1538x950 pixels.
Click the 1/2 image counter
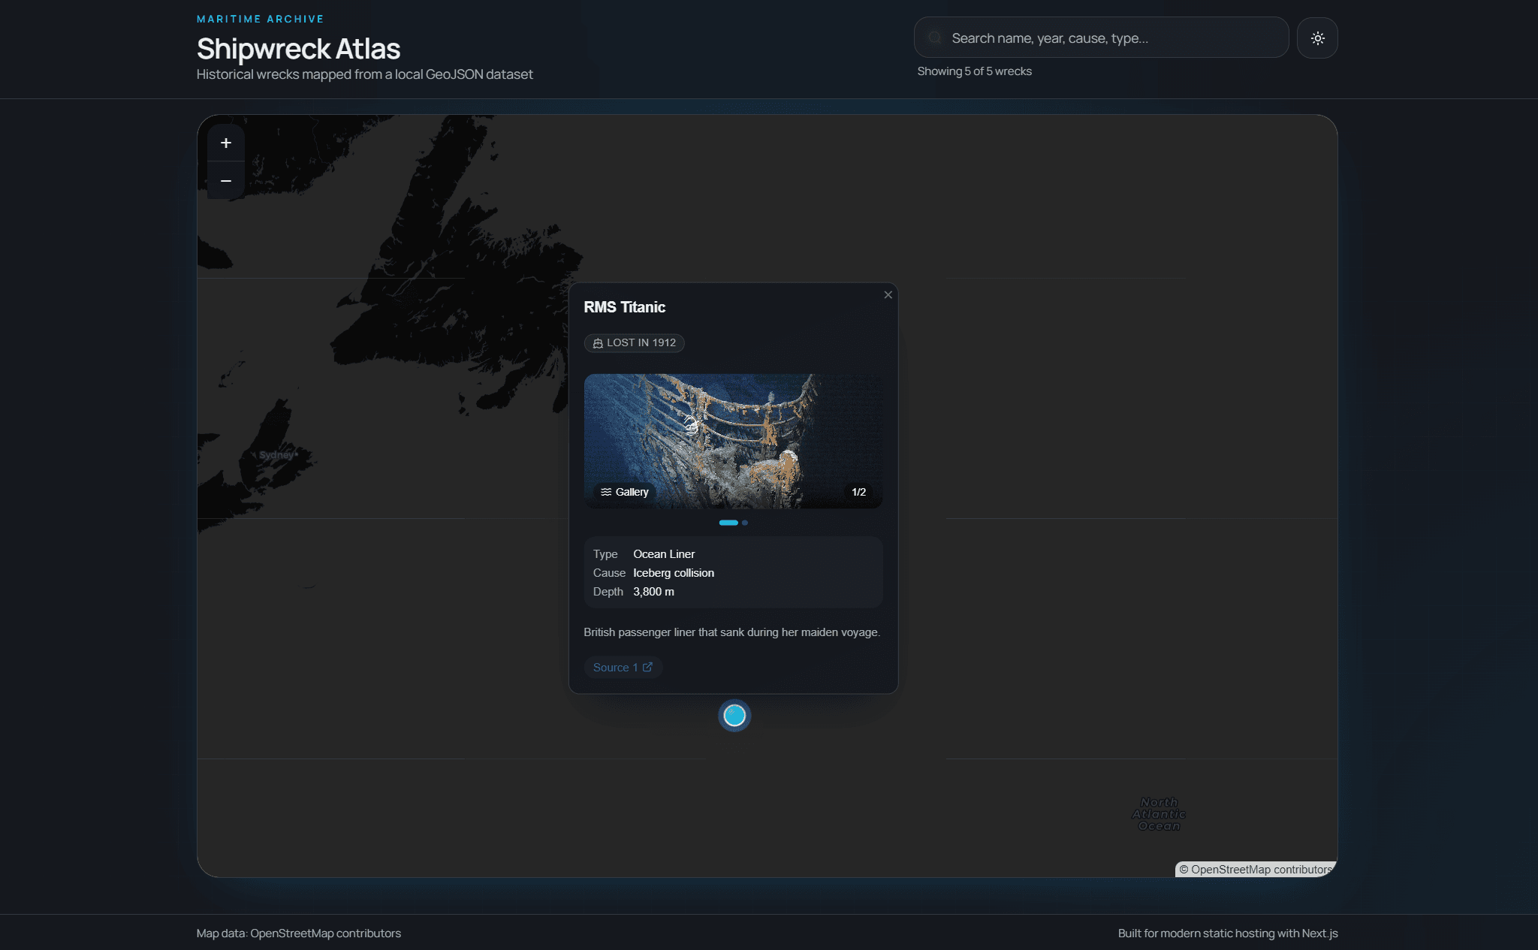[858, 492]
